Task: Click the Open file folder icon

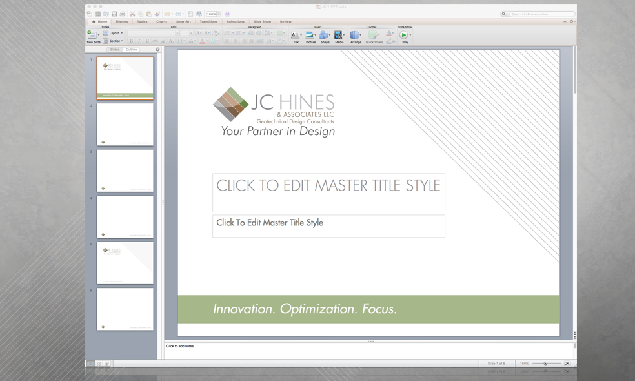Action: pos(106,14)
